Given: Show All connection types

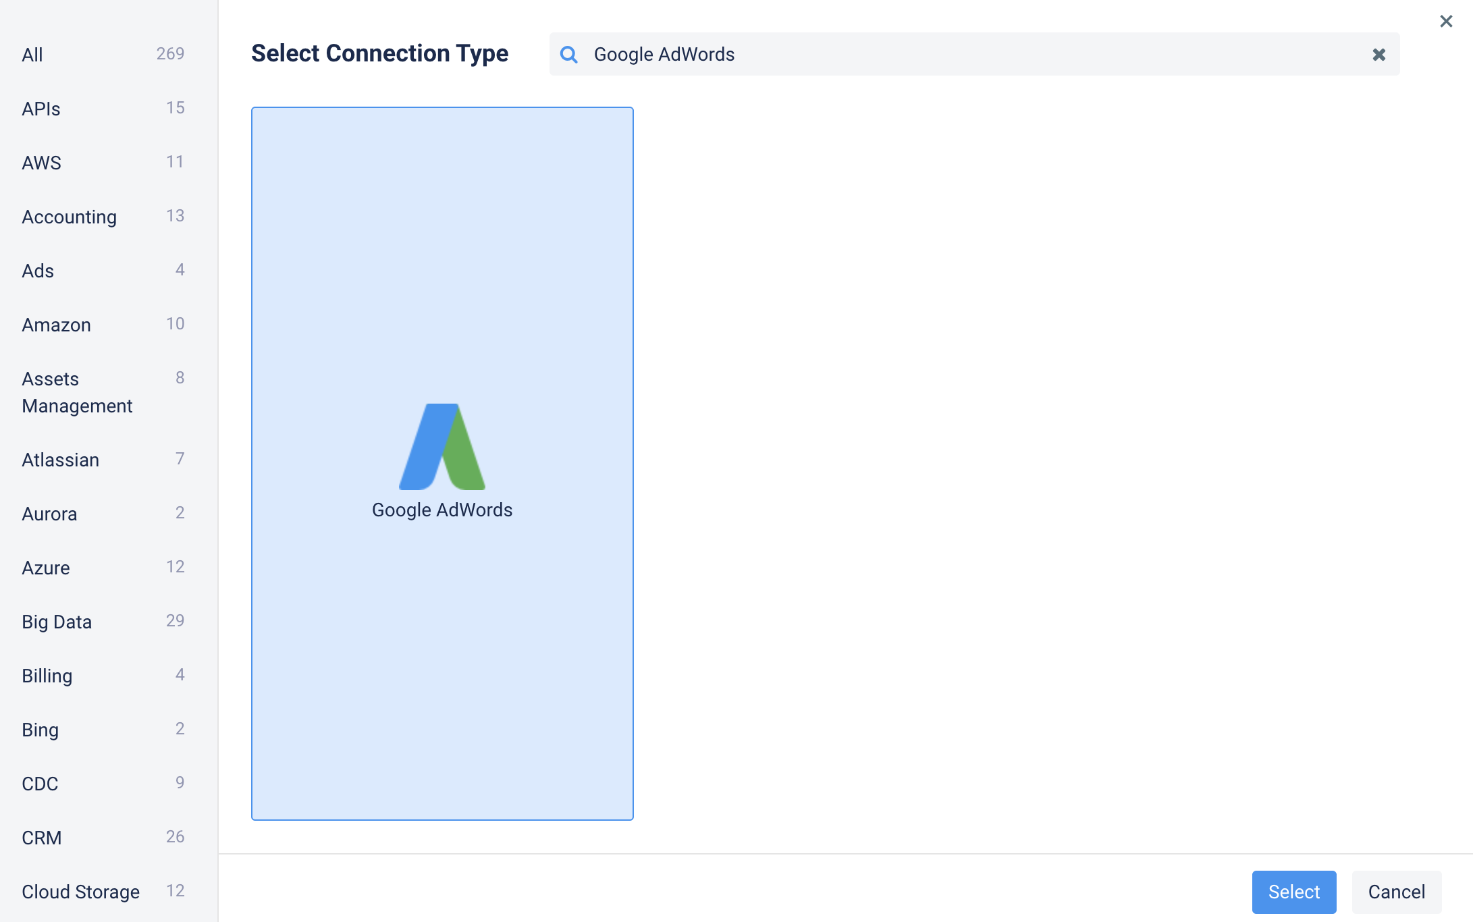Looking at the screenshot, I should pyautogui.click(x=103, y=54).
